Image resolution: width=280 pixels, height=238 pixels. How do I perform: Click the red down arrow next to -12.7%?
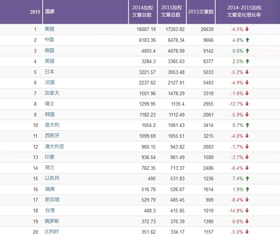pyautogui.click(x=247, y=104)
